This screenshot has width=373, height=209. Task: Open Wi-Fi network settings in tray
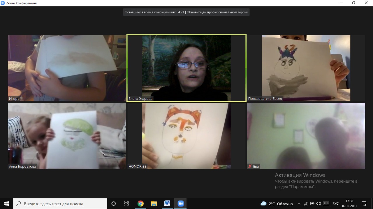point(306,204)
